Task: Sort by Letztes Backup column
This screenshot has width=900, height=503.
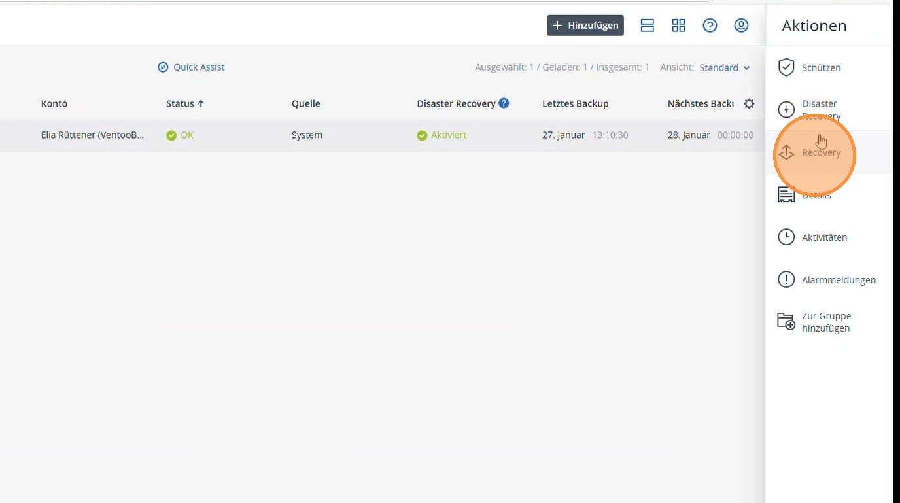Action: click(x=576, y=103)
